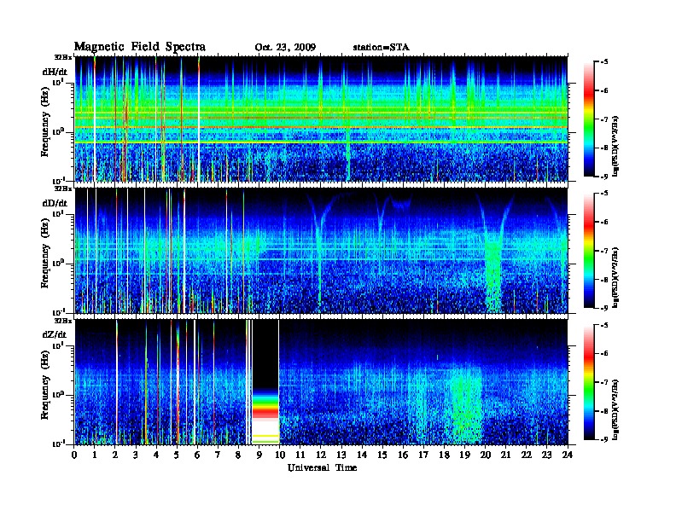This screenshot has height=522, width=676.
Task: Click the hour 9 tick label on time axis
Action: pos(259,455)
